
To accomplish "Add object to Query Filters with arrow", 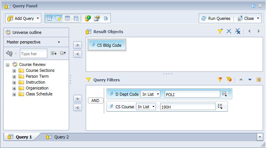I will pos(78,99).
